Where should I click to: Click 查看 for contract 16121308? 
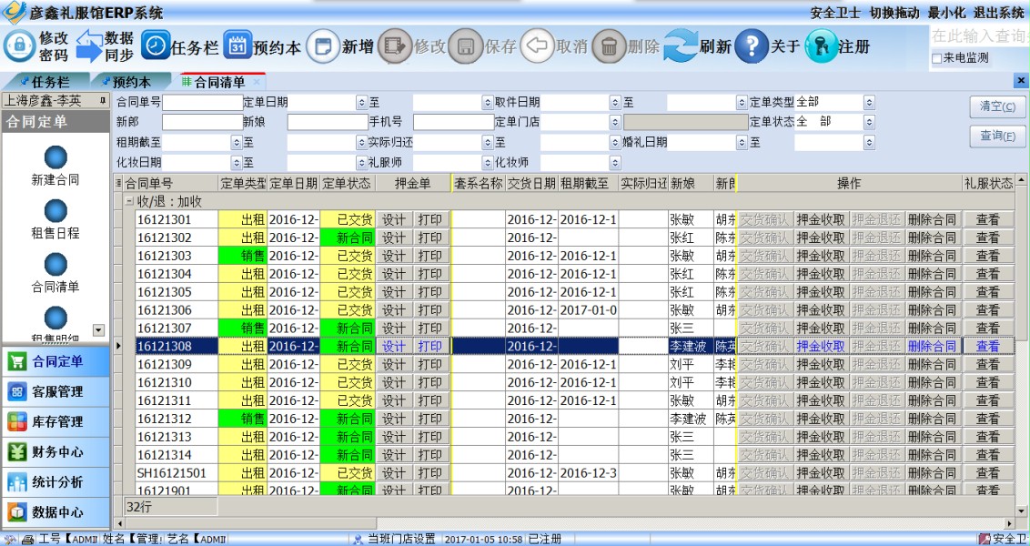click(x=987, y=347)
